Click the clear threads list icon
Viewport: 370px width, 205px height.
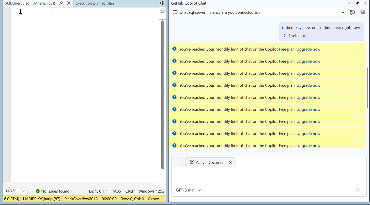(x=363, y=12)
